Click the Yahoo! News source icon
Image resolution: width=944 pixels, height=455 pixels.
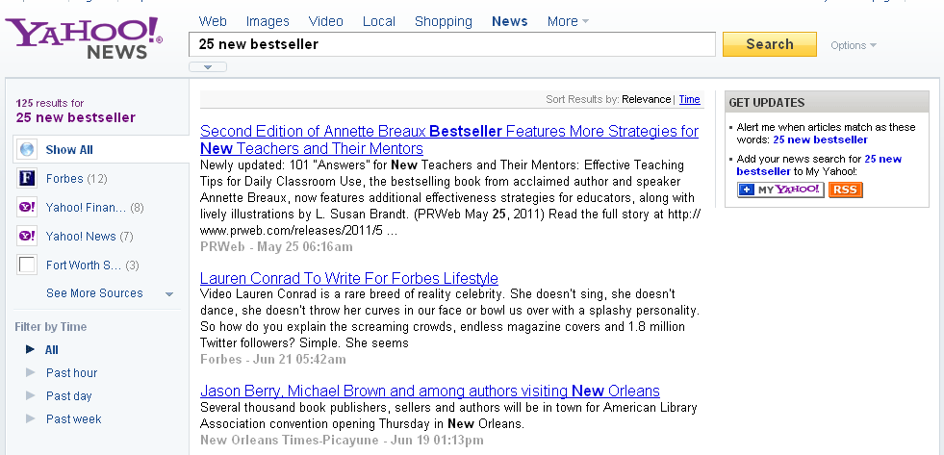pyautogui.click(x=27, y=236)
